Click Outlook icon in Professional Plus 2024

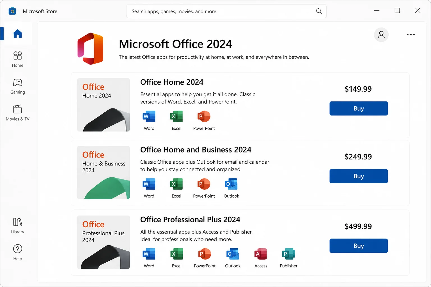pyautogui.click(x=233, y=254)
